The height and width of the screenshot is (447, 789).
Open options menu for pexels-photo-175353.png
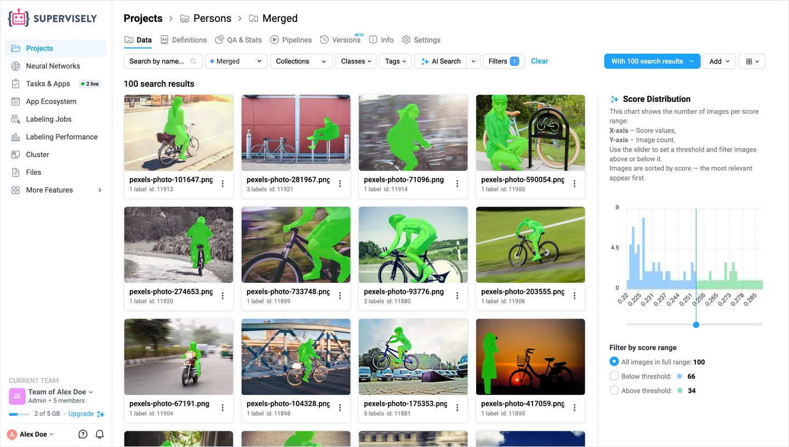coord(457,408)
